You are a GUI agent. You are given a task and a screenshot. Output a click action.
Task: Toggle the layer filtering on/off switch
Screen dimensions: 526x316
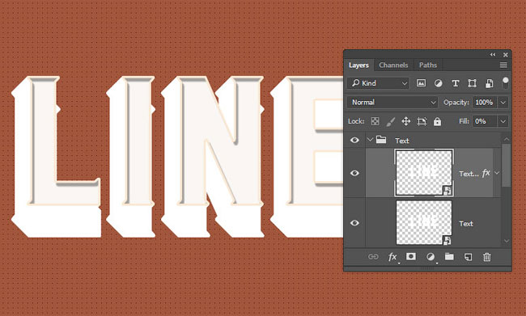(x=505, y=82)
